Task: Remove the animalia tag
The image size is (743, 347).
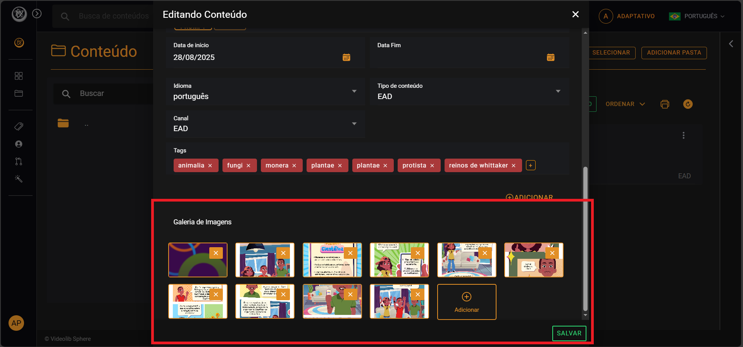Action: (210, 166)
